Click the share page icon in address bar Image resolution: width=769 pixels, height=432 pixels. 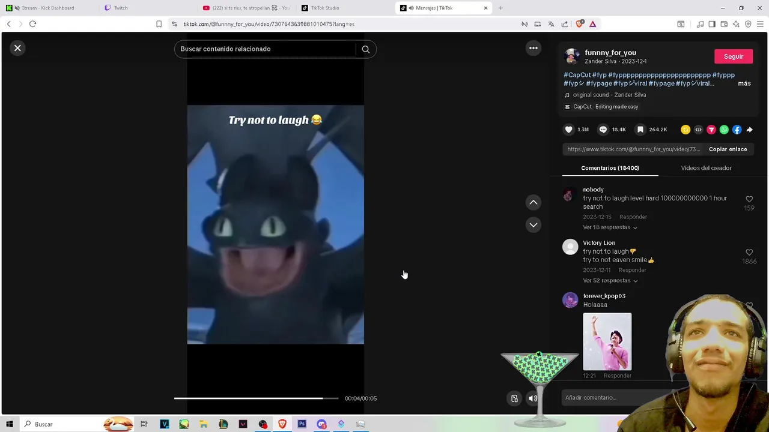pyautogui.click(x=565, y=24)
